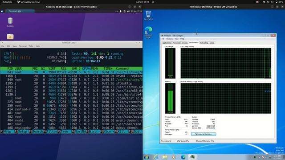Open the VirtualBox Machine app menu

point(28,2)
